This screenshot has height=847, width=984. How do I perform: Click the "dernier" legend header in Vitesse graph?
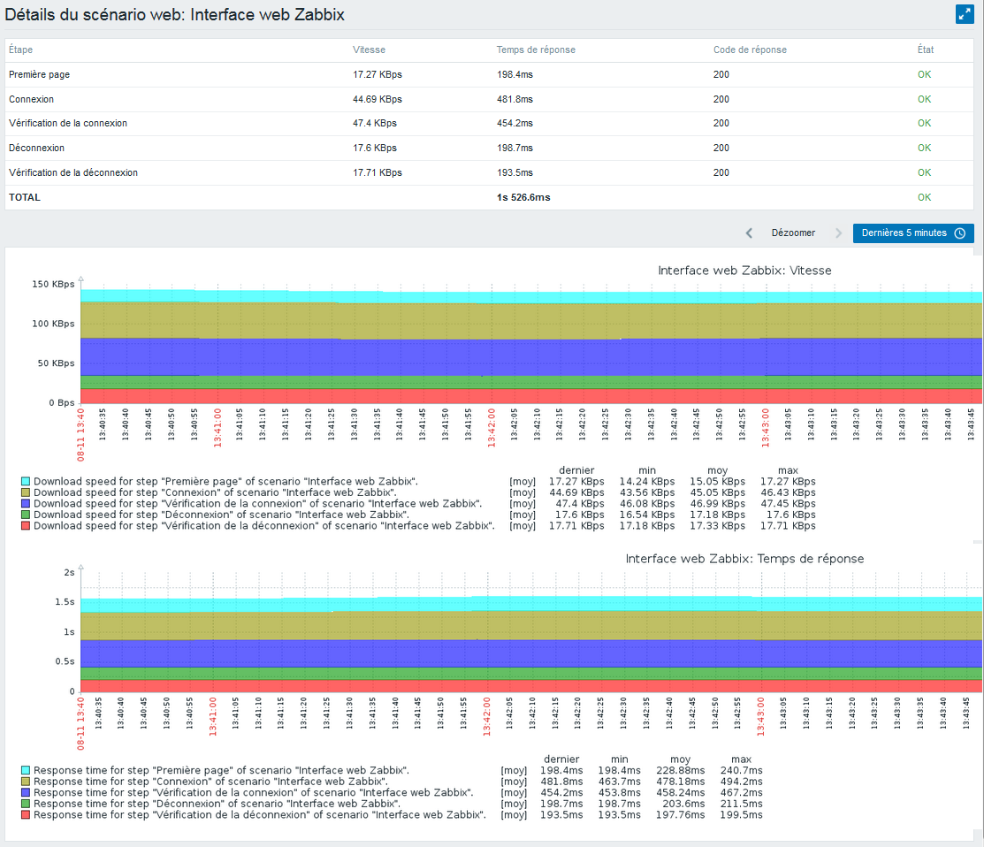click(x=576, y=470)
